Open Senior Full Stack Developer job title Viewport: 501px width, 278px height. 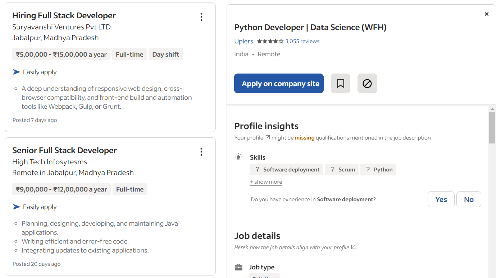[x=64, y=150]
